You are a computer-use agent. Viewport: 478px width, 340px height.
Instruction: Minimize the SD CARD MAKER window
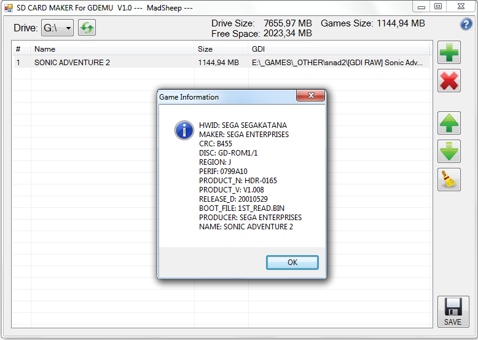pyautogui.click(x=421, y=7)
